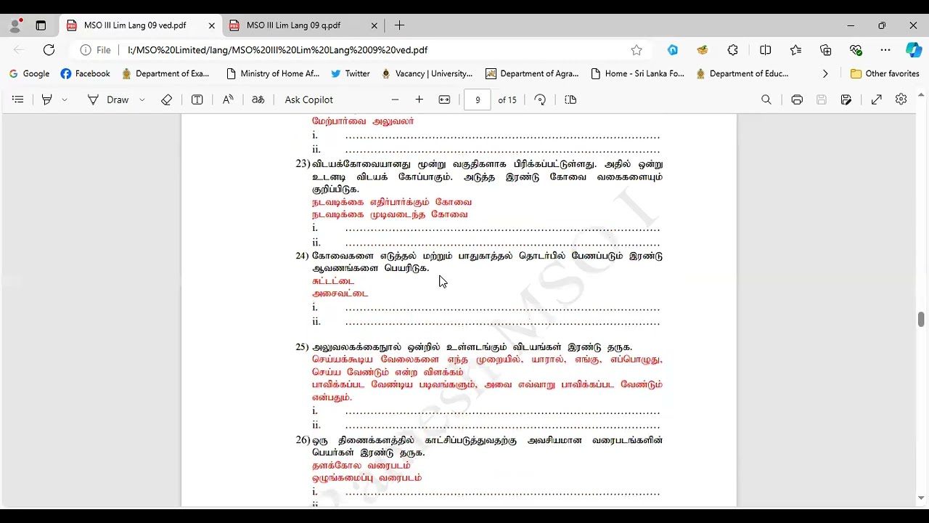
Task: Open Find in PDF search
Action: (766, 100)
